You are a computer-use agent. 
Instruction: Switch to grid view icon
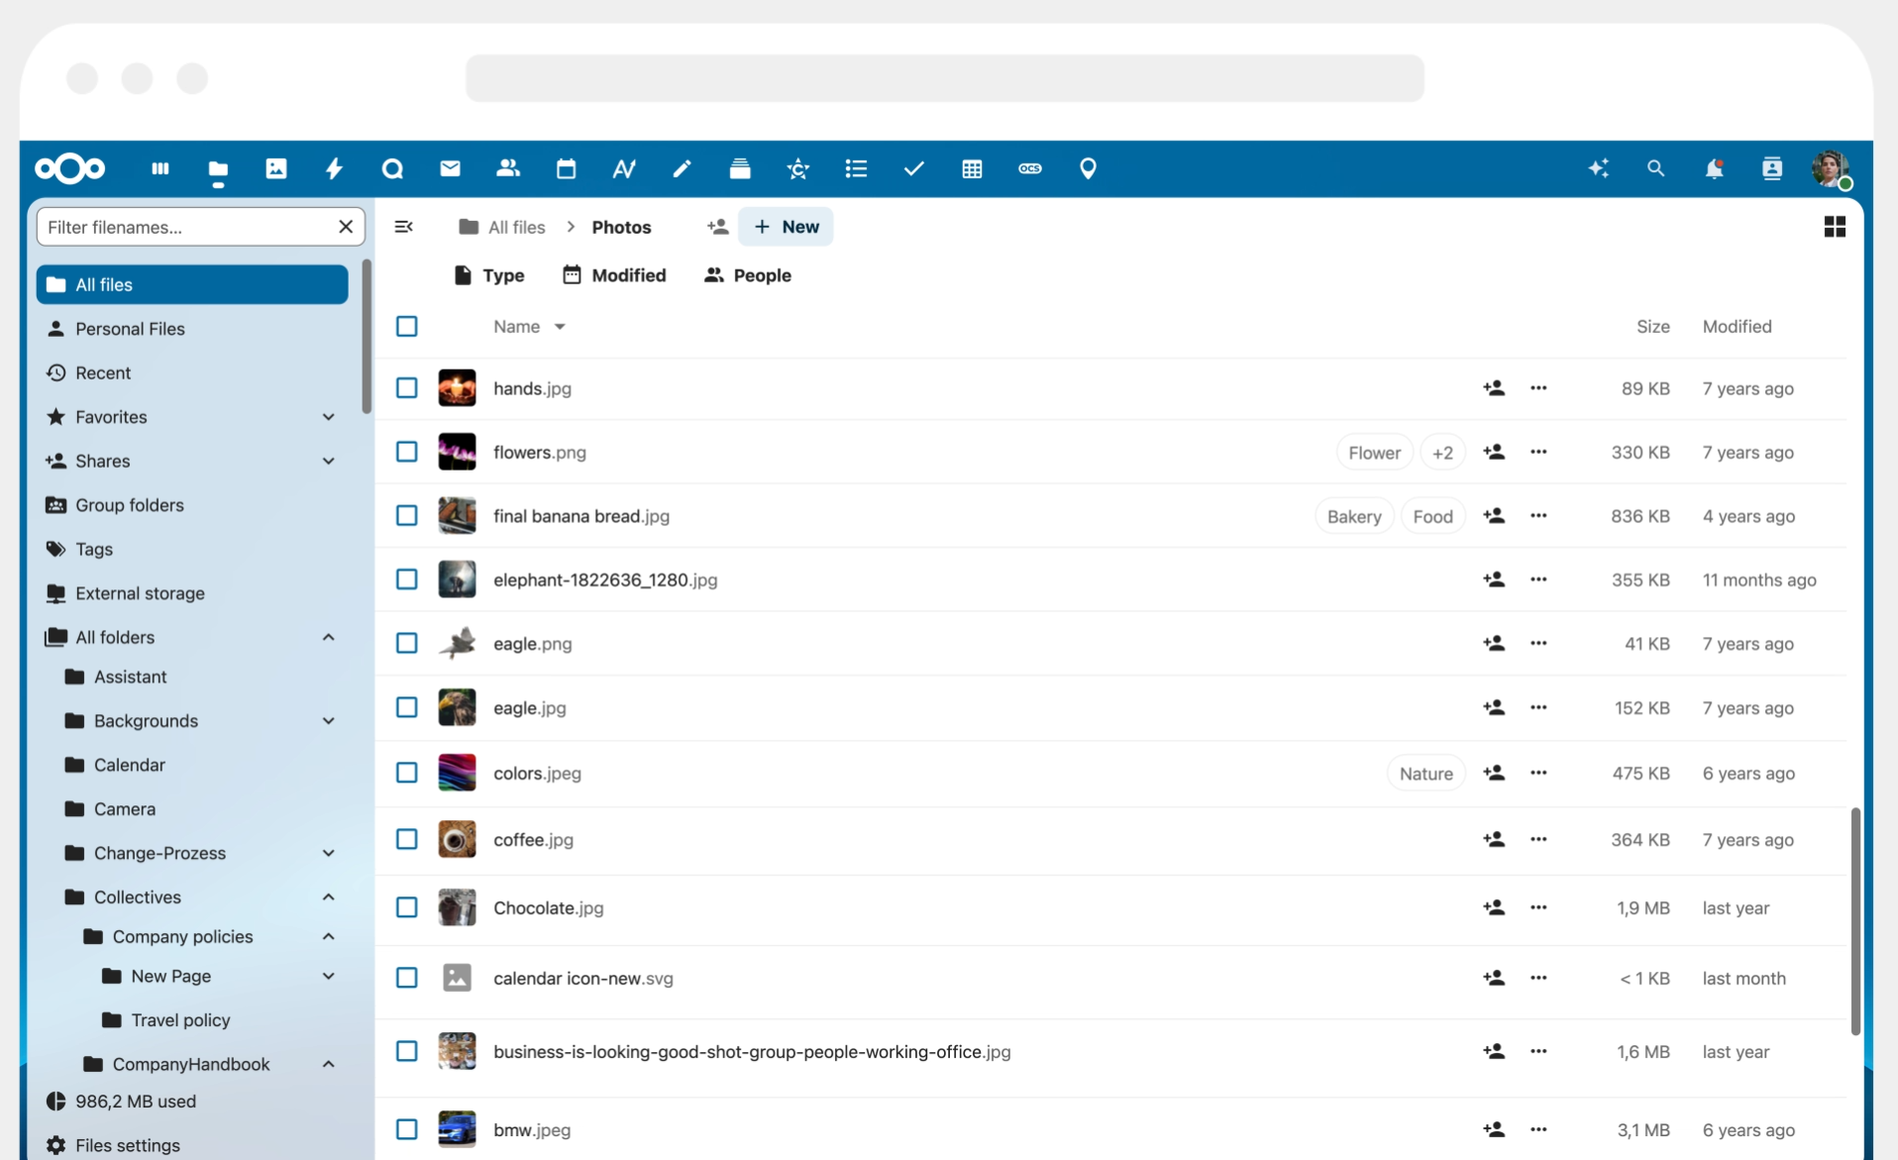tap(1834, 227)
